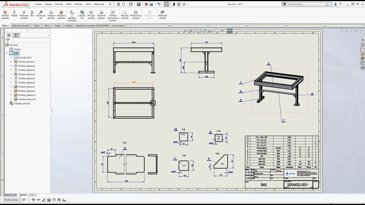Click Nahradit model tool

163,15
